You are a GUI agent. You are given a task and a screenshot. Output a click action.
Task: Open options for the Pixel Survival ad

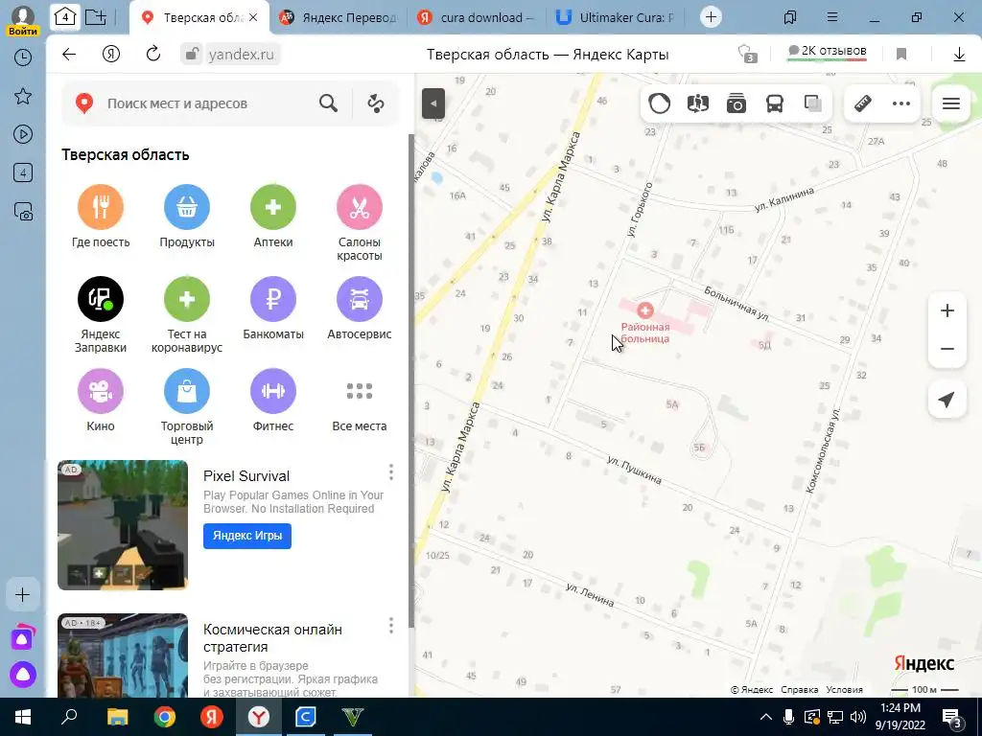click(x=391, y=471)
